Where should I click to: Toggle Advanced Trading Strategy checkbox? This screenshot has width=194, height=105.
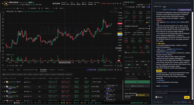125,79
